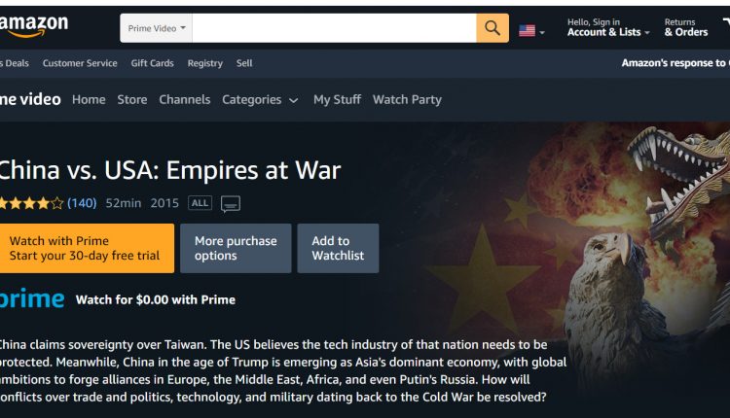Click the prime video logo
Viewport: 730px width, 418px height.
30,99
